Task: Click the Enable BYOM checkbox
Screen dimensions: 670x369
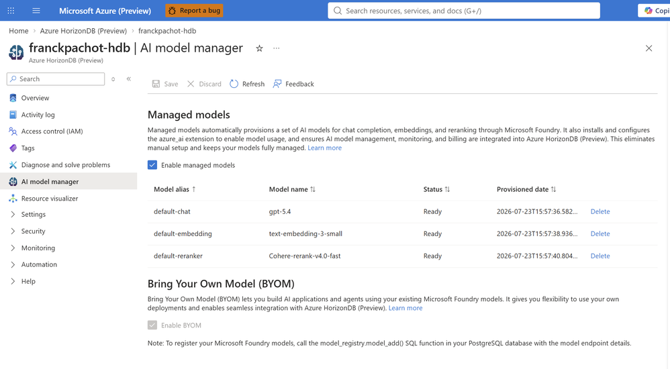Action: coord(152,325)
